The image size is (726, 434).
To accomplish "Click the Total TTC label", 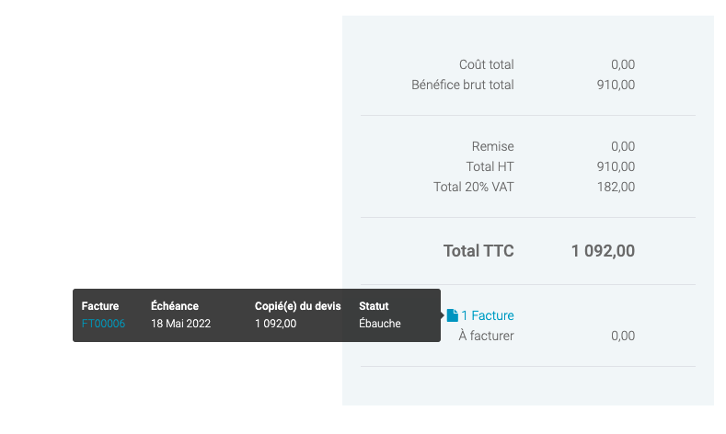I will 478,251.
